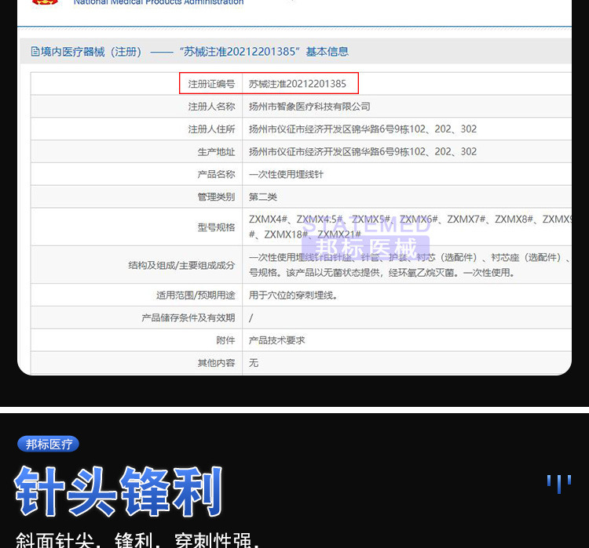Click the 第二类 management category value
Screen dimensions: 589x548
tap(262, 197)
